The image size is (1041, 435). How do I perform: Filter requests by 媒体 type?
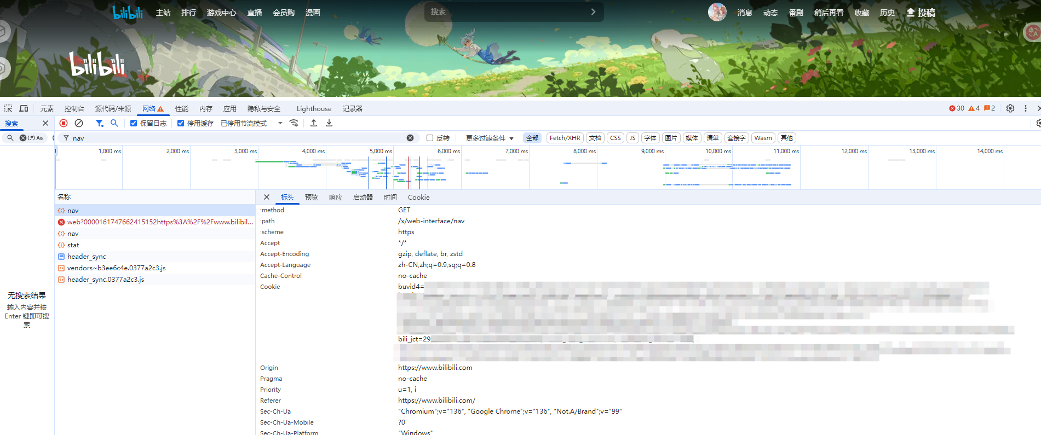[692, 138]
